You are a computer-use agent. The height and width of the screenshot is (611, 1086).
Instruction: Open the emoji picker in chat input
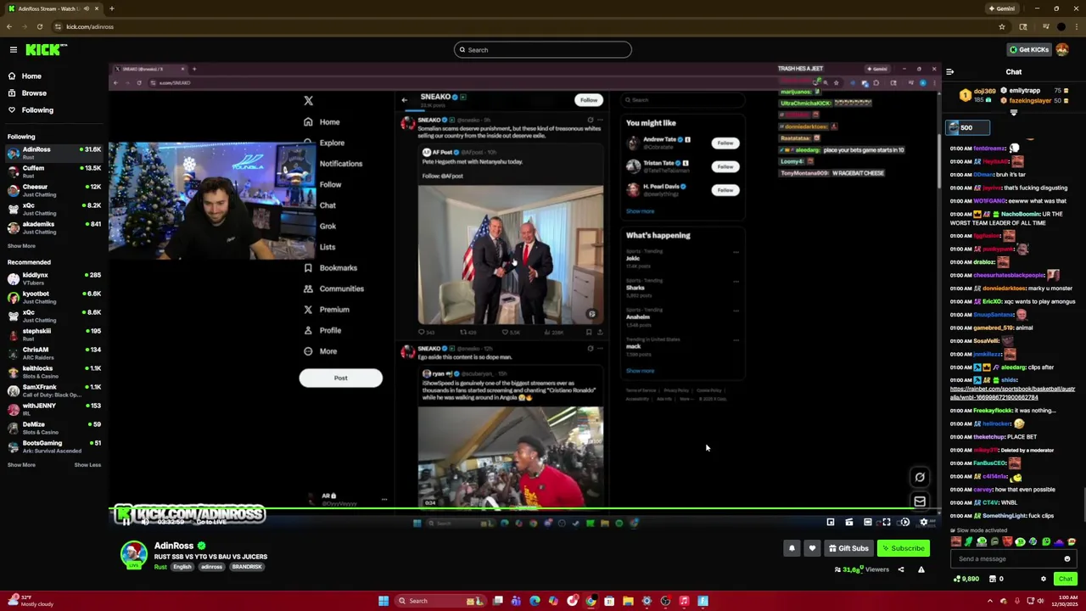click(1067, 559)
